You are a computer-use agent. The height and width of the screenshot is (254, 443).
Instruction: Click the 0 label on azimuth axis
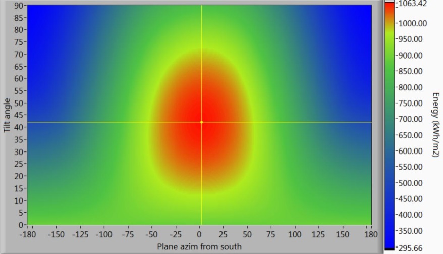pyautogui.click(x=199, y=234)
